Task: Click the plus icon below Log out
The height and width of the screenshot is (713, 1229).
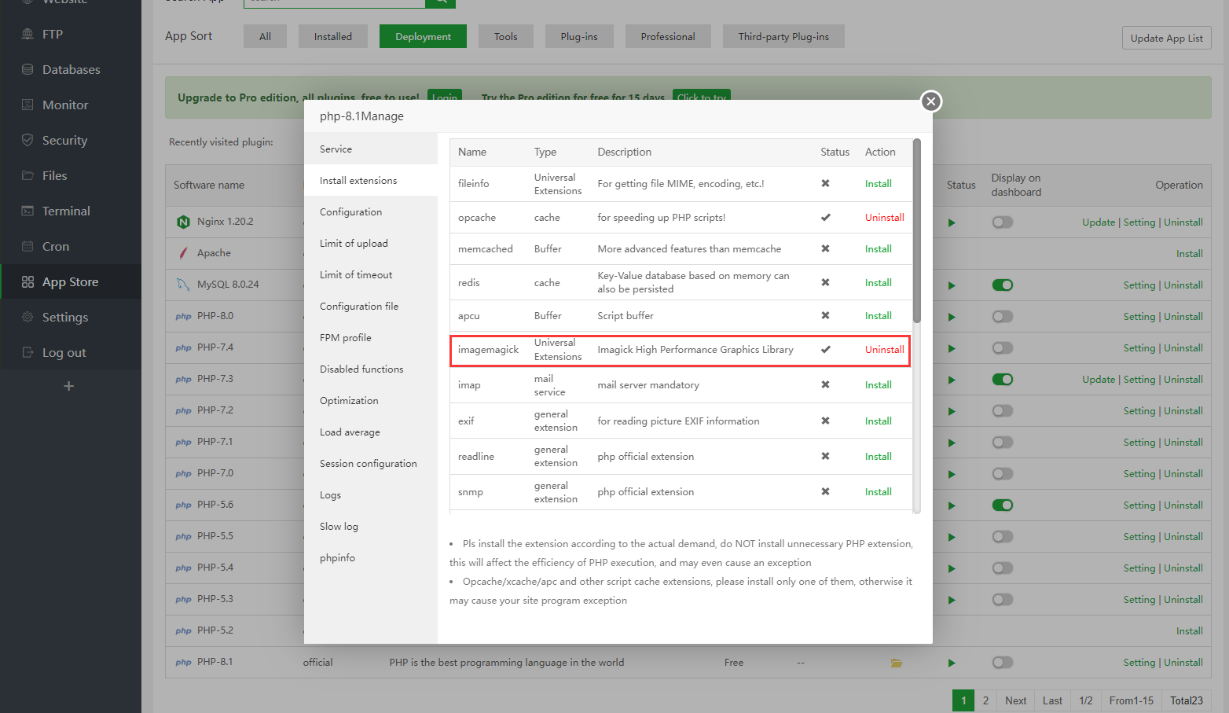Action: [68, 386]
